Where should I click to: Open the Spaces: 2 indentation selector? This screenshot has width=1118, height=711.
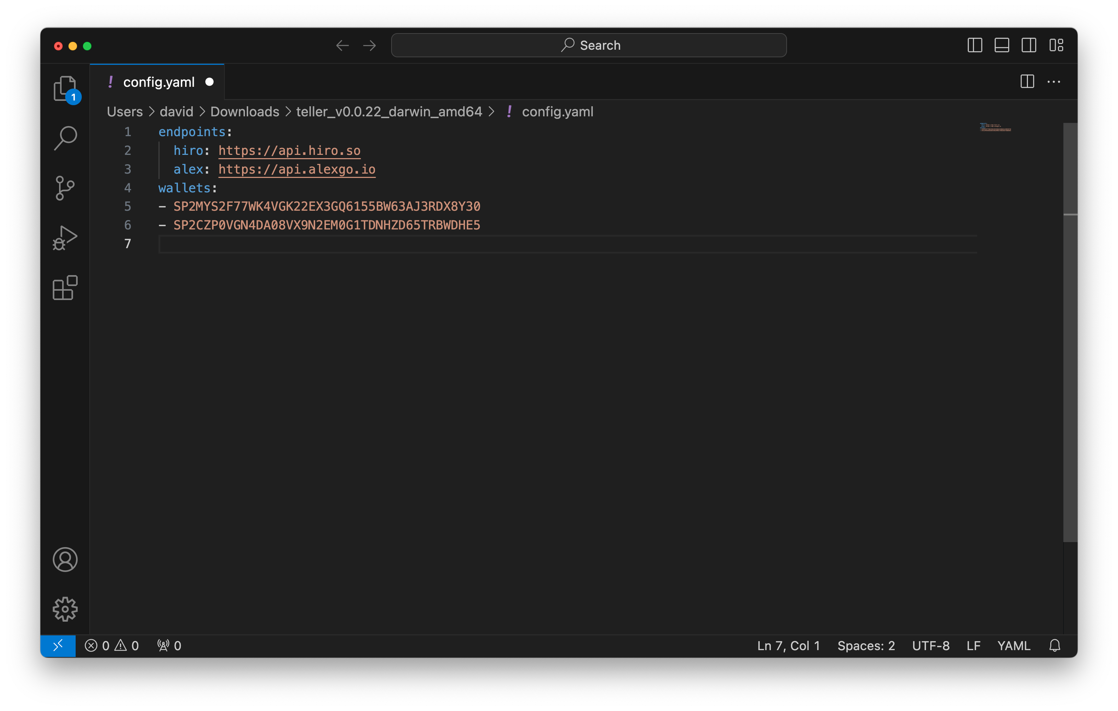(866, 645)
